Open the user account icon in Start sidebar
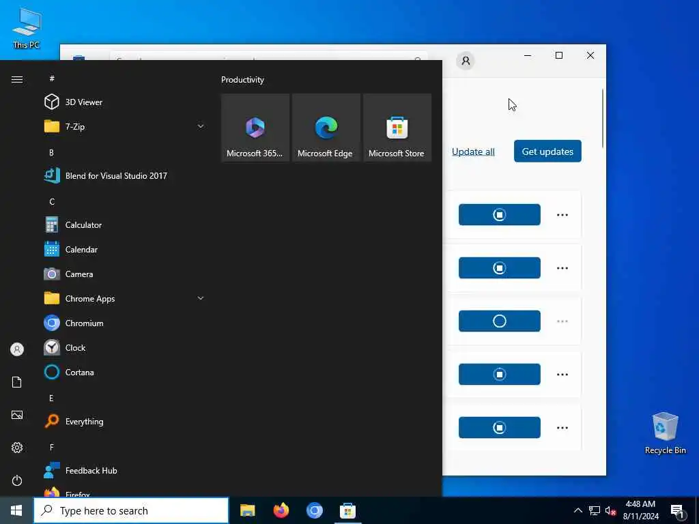The image size is (699, 524). (x=17, y=349)
